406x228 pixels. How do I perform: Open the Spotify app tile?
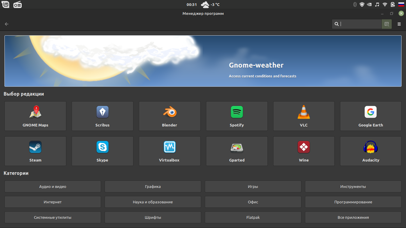(x=236, y=116)
